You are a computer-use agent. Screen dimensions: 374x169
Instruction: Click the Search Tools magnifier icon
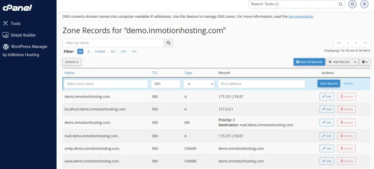coord(340,4)
